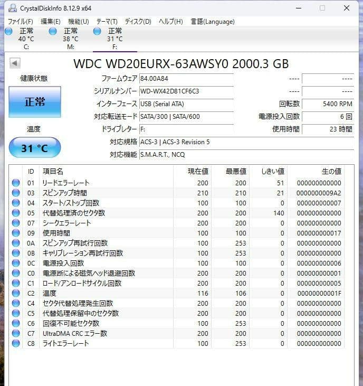This screenshot has width=363, height=386.
Task: Click the previous disk arrow button
Action: [x=15, y=63]
